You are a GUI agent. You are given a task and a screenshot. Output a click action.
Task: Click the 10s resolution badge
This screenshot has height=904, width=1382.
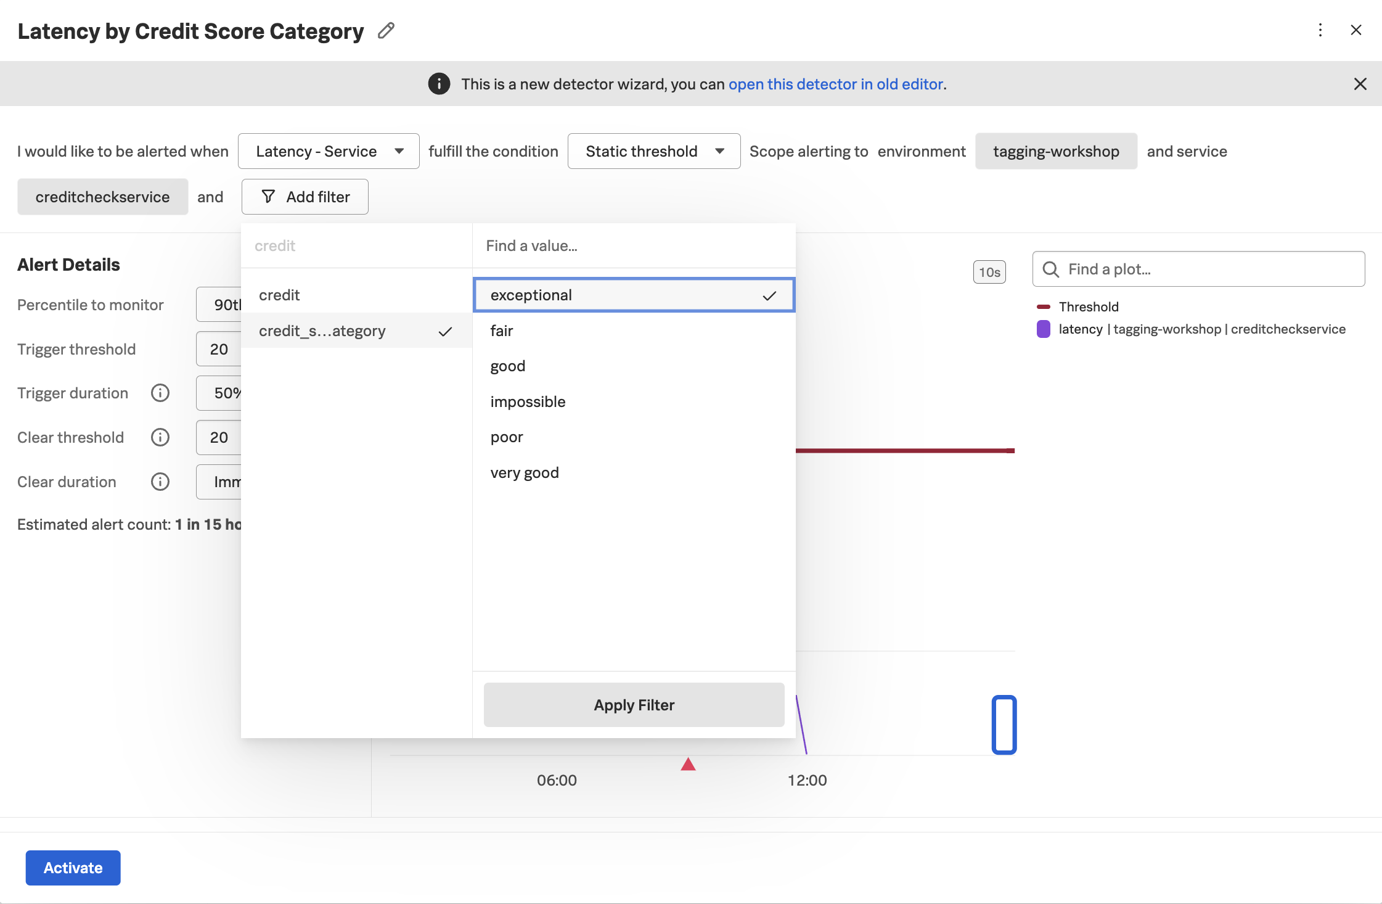click(989, 272)
